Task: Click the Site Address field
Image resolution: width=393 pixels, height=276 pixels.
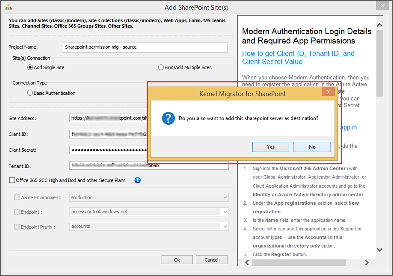Action: click(108, 118)
